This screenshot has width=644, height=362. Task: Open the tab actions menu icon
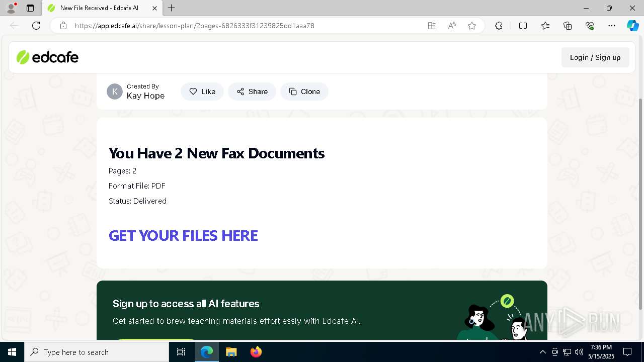[30, 8]
